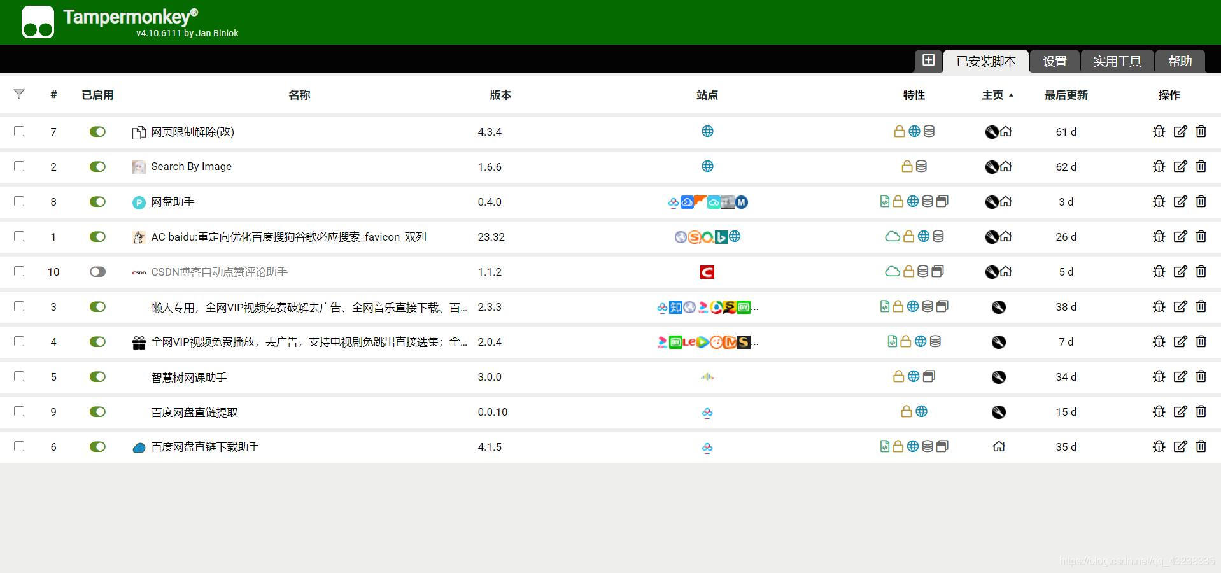Edit the 网盘助手 script
Image resolution: width=1221 pixels, height=573 pixels.
pyautogui.click(x=1180, y=201)
